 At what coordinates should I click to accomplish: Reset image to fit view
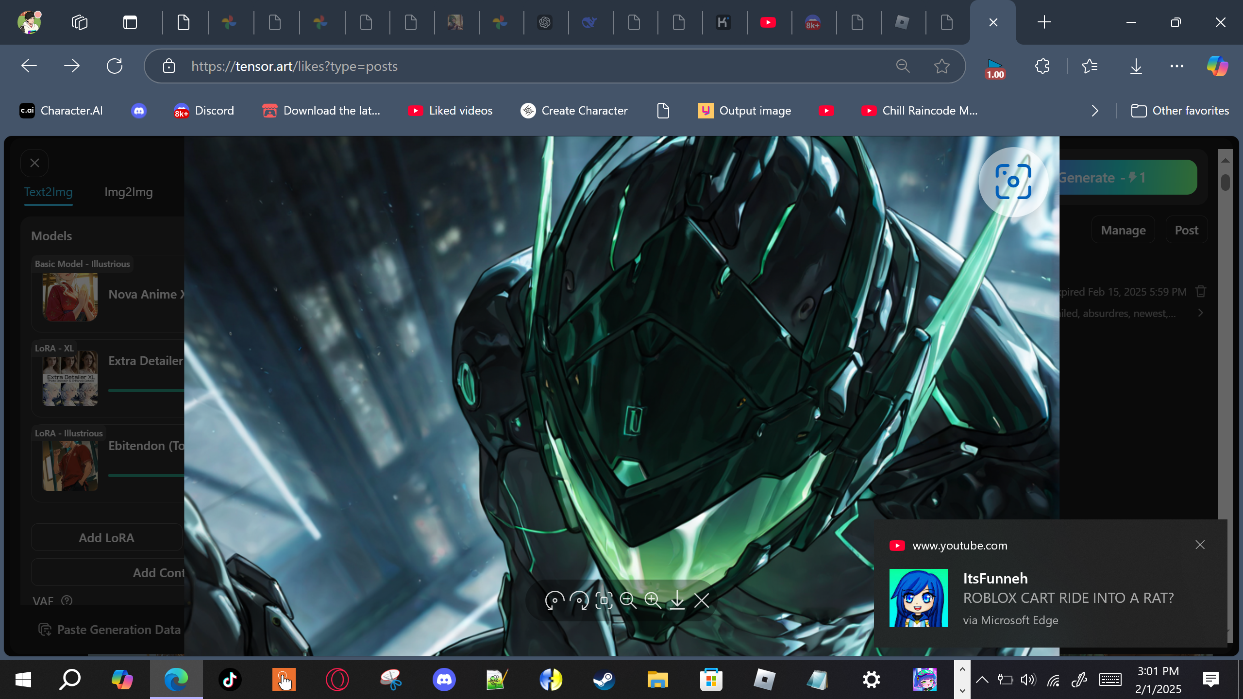point(604,600)
